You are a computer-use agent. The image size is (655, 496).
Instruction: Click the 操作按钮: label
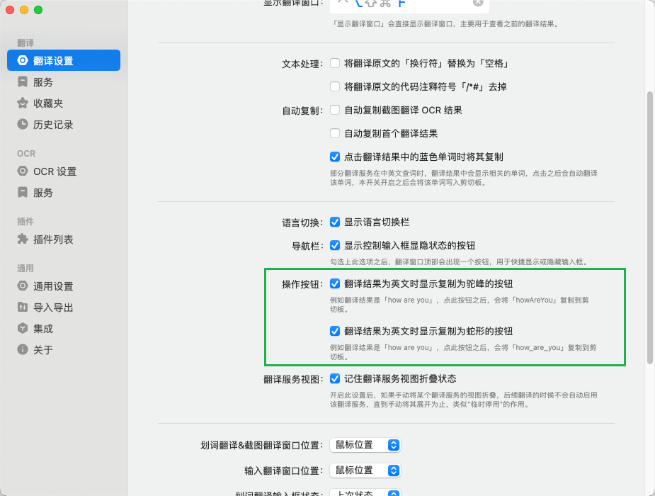pos(302,285)
